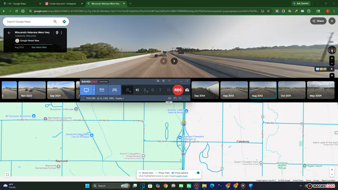Toggle Bandicam webcam overlay
The height and width of the screenshot is (190, 338).
(x=128, y=90)
